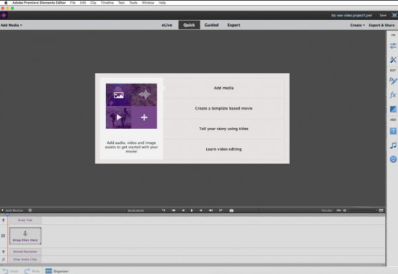Open the Create dropdown
Screen dimensions: 398x274
click(x=358, y=25)
